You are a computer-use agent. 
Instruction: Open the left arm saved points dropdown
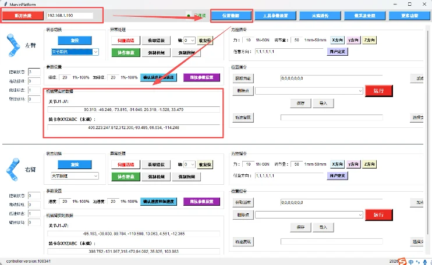pos(309,91)
